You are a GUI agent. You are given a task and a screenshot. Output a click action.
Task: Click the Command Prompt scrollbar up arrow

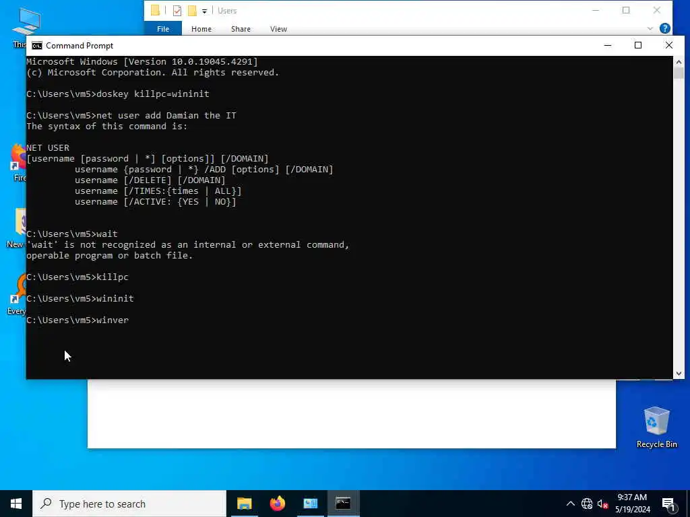click(x=678, y=61)
